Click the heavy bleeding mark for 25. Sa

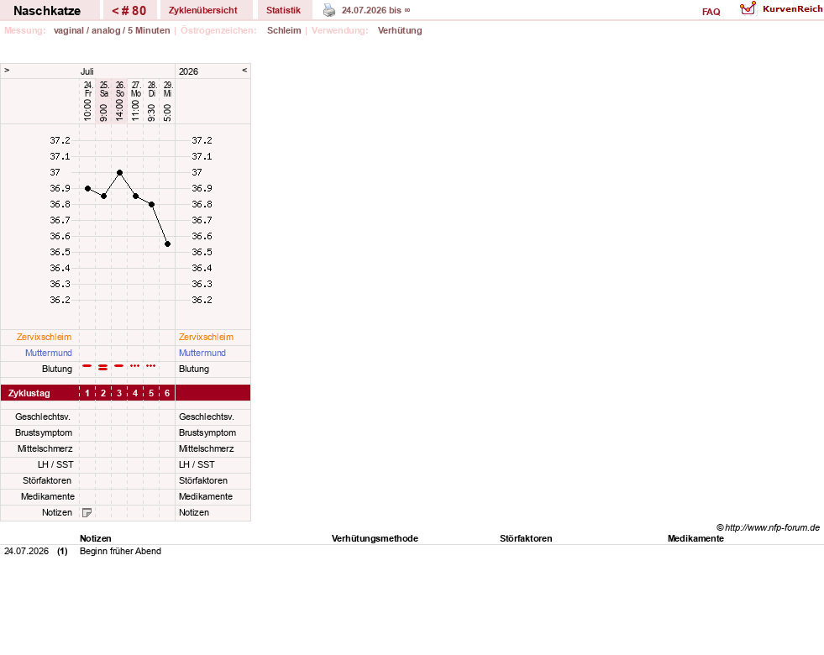[103, 367]
